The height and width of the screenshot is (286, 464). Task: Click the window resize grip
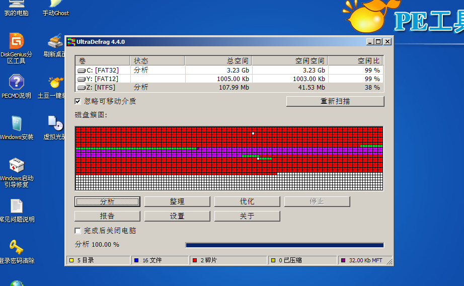pos(390,261)
